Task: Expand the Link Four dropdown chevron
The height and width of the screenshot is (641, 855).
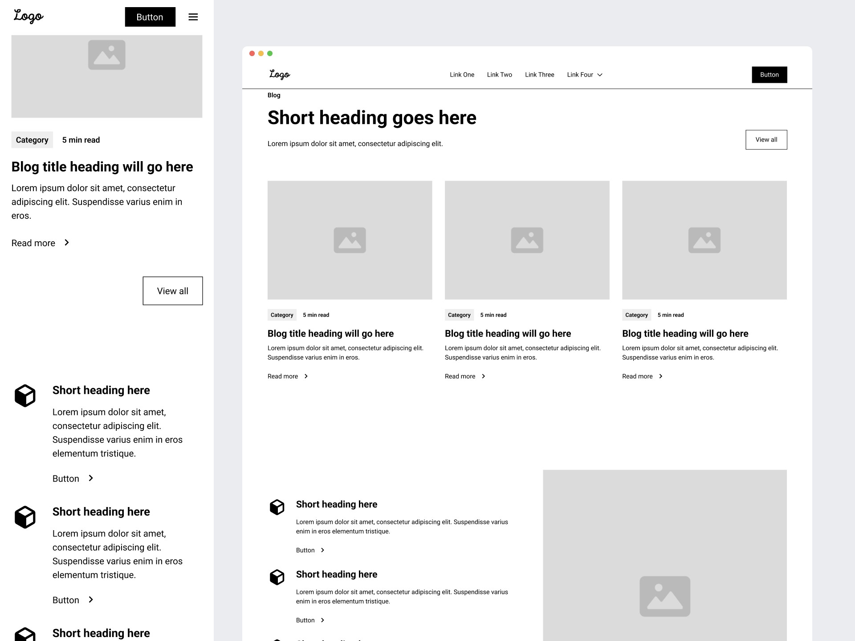Action: (600, 75)
